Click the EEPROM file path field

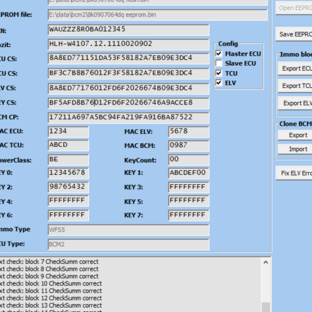[x=158, y=15]
